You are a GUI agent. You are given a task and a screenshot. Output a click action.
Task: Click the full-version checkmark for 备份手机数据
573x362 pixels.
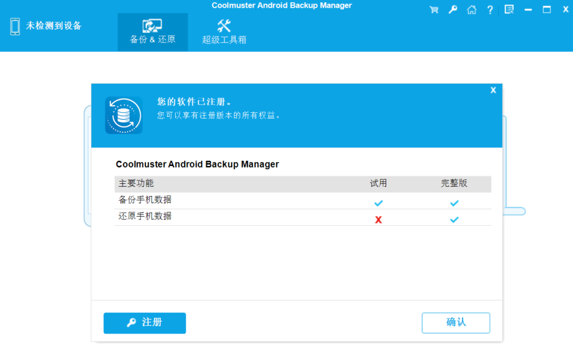[454, 203]
